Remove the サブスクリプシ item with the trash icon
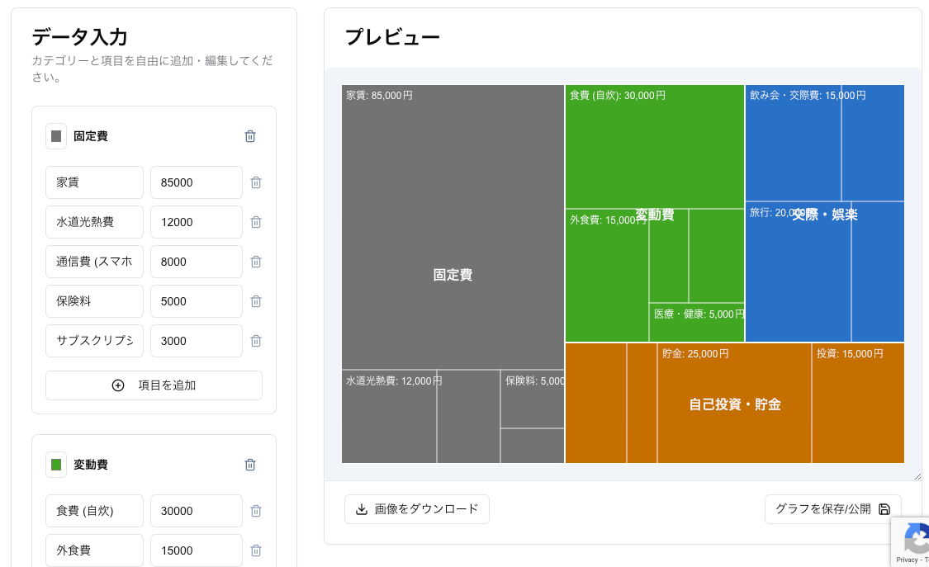Image resolution: width=929 pixels, height=567 pixels. pyautogui.click(x=256, y=341)
